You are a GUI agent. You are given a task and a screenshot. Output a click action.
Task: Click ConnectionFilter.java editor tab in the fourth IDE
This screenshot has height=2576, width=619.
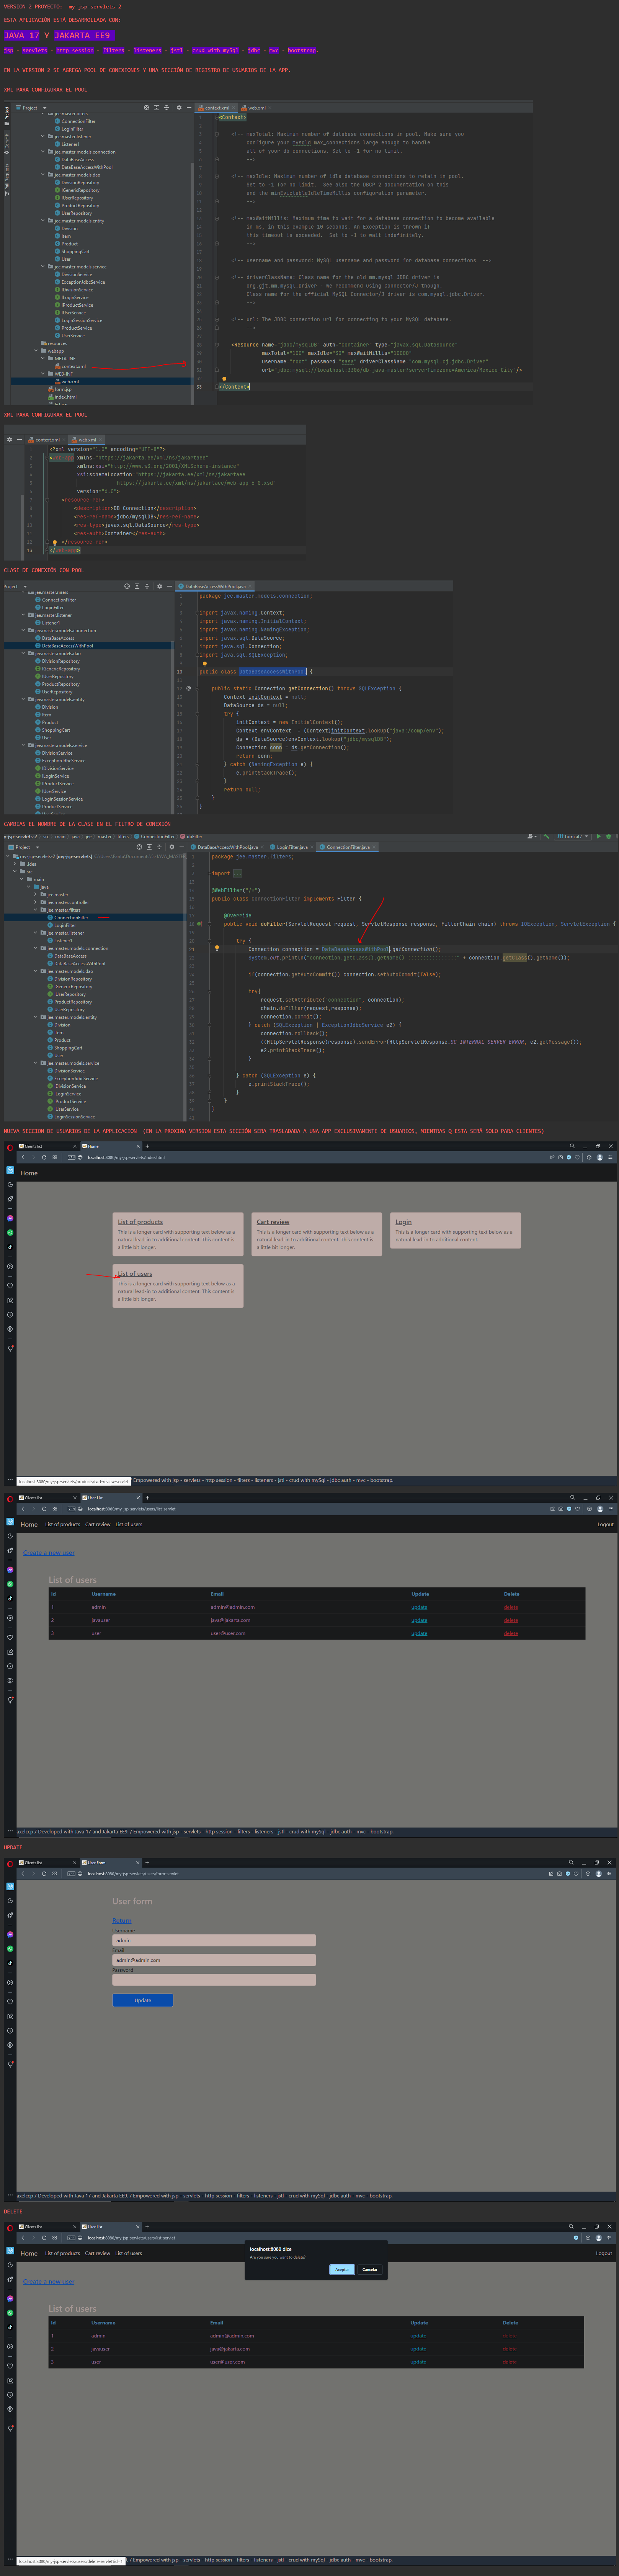(x=347, y=847)
